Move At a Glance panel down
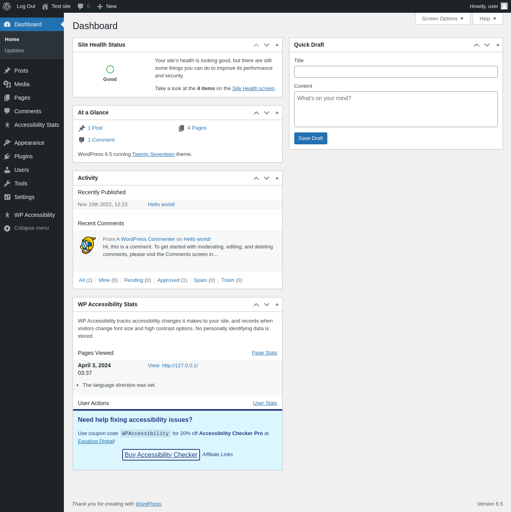This screenshot has height=512, width=511. [267, 113]
